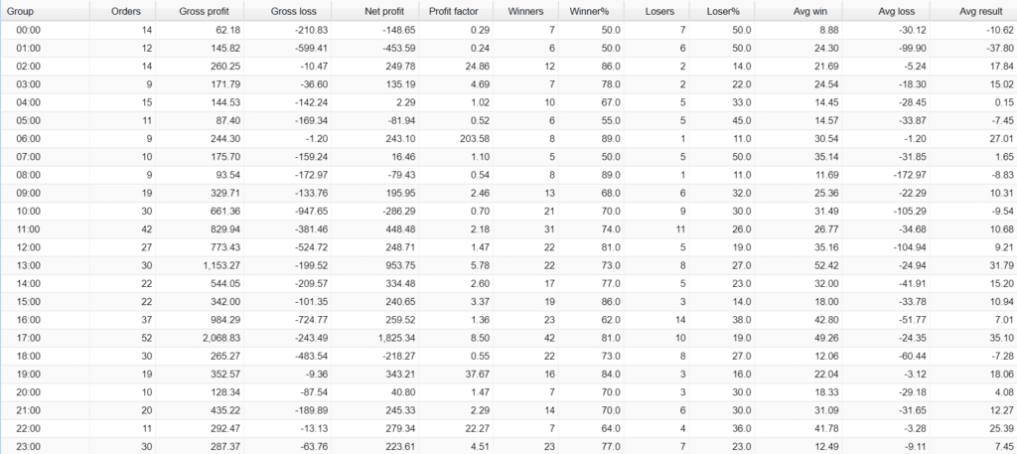
Task: Sort table by Net profit header
Action: (x=375, y=11)
